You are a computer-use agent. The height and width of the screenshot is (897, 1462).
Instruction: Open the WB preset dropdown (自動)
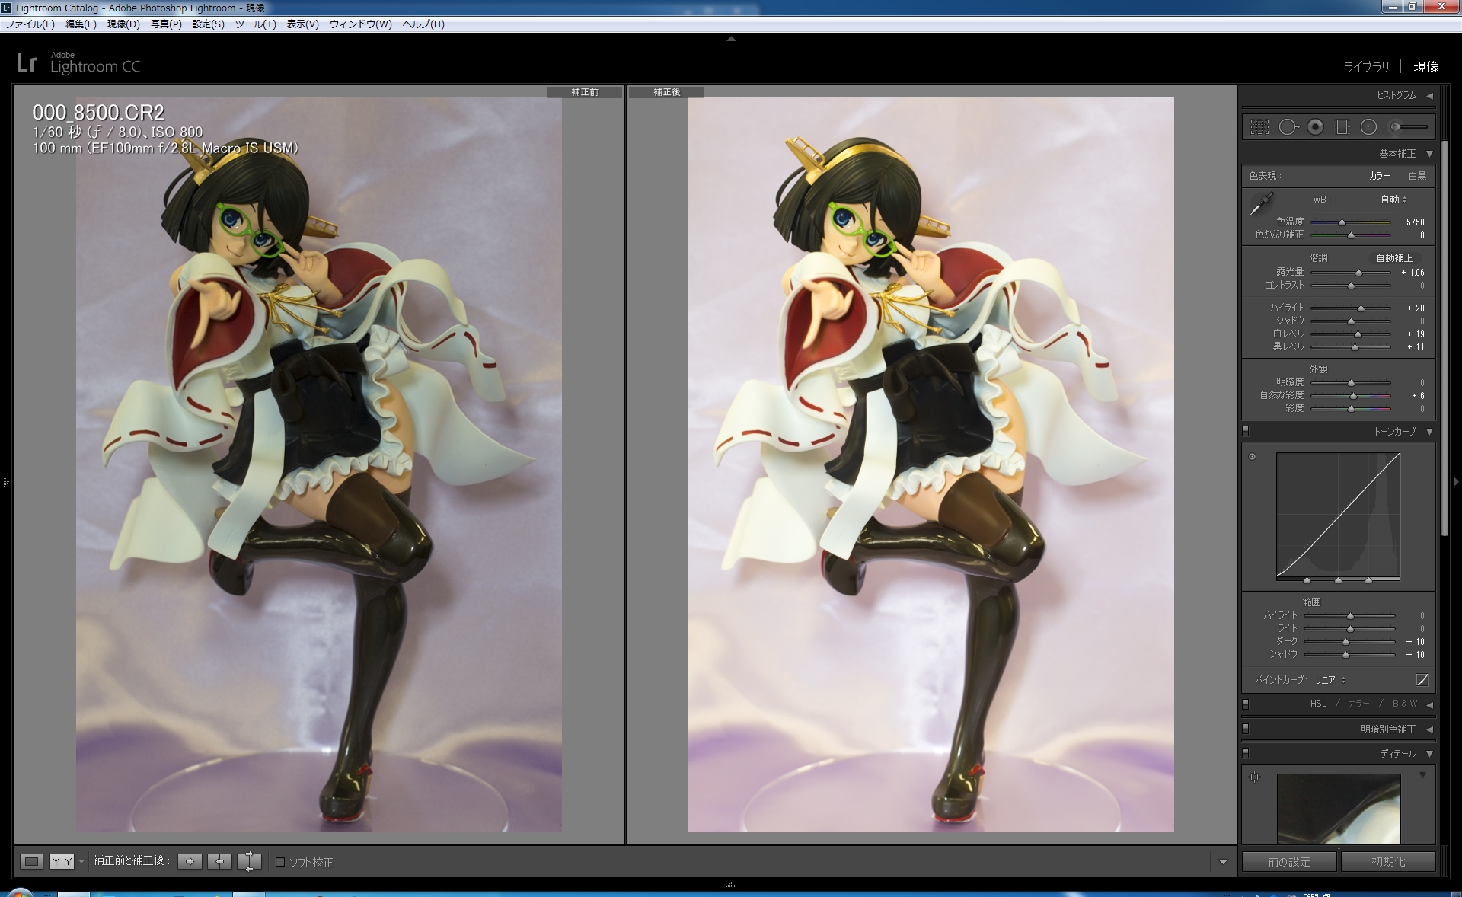[x=1393, y=200]
